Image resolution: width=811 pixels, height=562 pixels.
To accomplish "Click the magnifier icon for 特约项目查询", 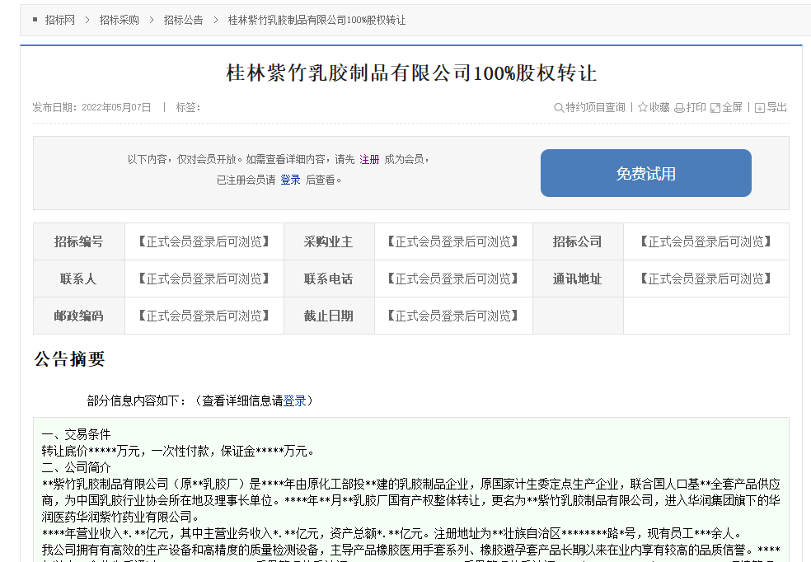I will pos(559,108).
